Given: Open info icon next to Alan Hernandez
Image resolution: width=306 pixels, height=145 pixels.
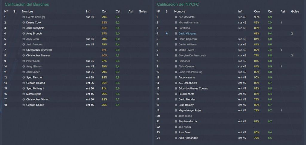Looking at the screenshot, I should tap(176, 138).
